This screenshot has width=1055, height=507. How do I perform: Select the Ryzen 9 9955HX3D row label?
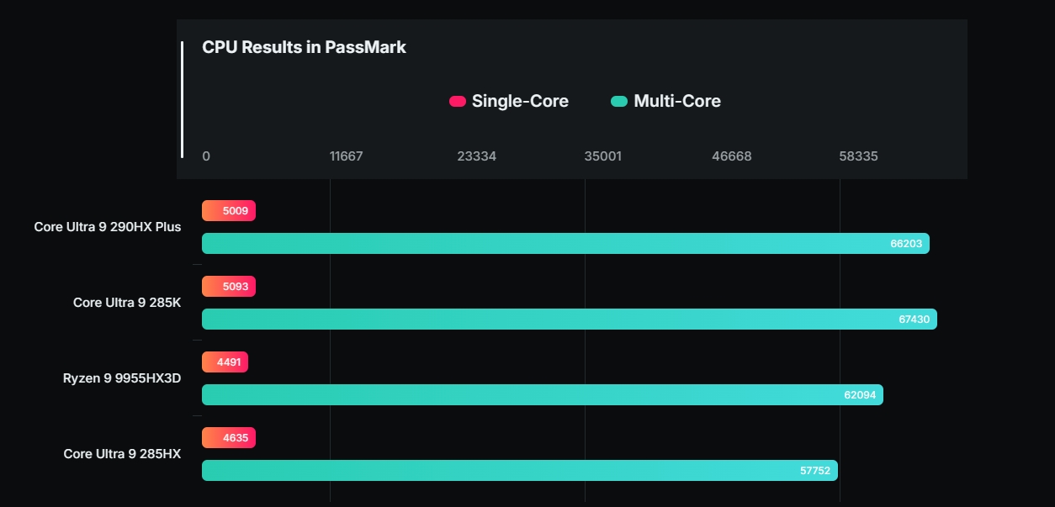pyautogui.click(x=122, y=378)
